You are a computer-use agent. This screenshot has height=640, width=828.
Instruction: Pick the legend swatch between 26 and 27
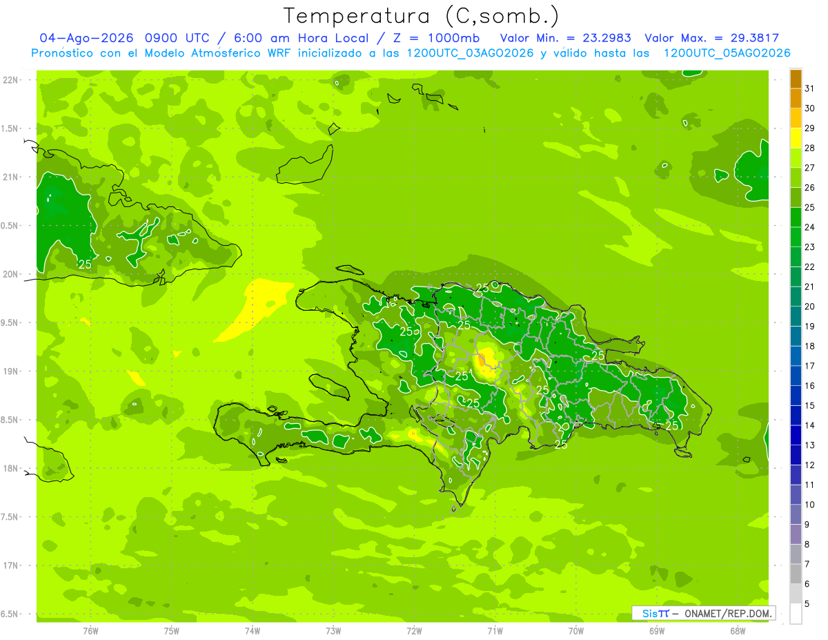click(796, 177)
